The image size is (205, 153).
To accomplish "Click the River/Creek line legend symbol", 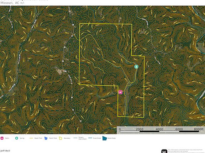I will (x=90, y=138).
